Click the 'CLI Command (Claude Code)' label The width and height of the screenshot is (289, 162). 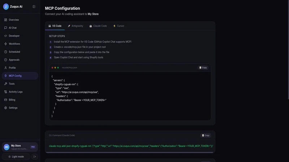(62, 135)
